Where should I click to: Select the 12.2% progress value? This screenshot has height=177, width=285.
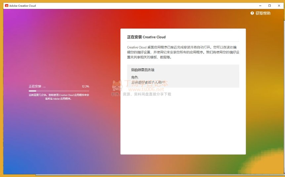[85, 87]
